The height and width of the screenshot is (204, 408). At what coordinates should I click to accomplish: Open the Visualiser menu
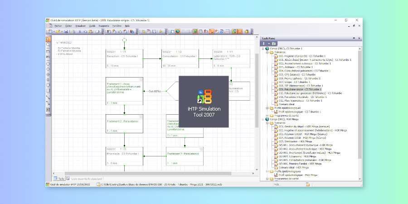[80, 26]
